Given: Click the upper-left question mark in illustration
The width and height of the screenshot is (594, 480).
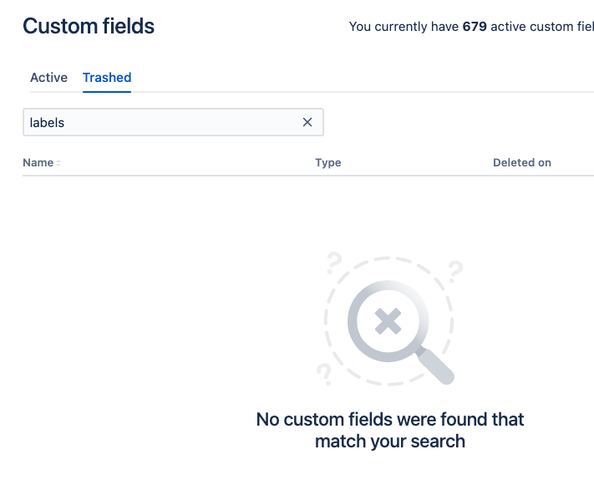Looking at the screenshot, I should (333, 263).
